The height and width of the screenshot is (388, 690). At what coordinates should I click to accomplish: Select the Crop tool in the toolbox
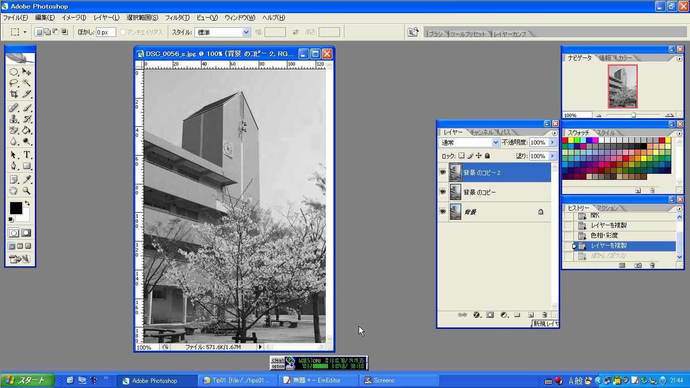click(x=14, y=94)
